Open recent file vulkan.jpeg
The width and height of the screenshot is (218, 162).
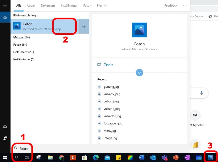tap(111, 101)
